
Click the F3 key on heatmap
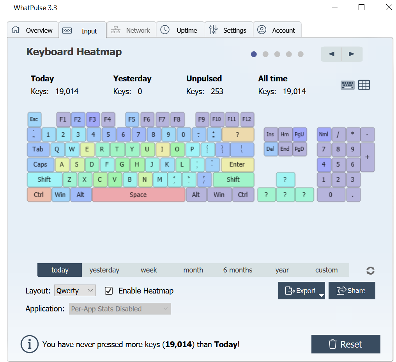(x=93, y=119)
